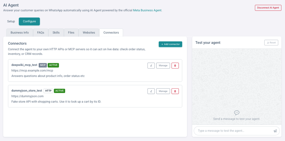This screenshot has height=141, width=285.
Task: Open the FAQs tab
Action: pos(41,33)
